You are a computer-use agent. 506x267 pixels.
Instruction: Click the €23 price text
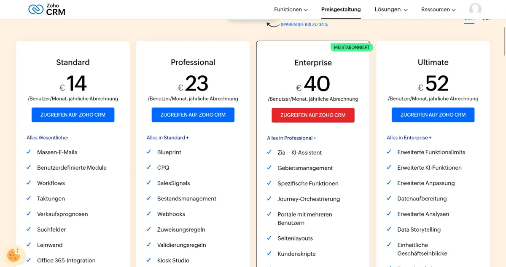[x=193, y=83]
